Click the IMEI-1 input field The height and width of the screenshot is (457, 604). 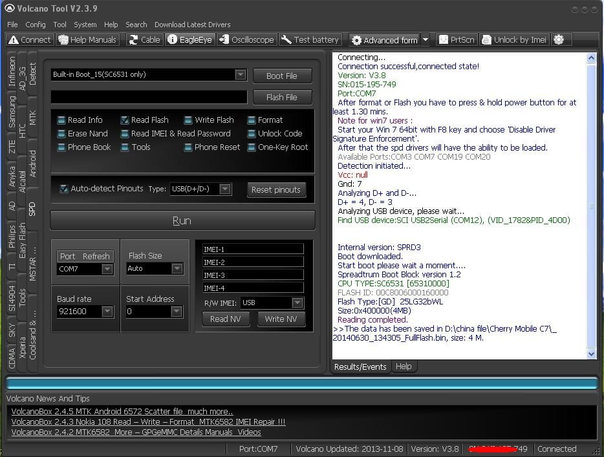(252, 250)
